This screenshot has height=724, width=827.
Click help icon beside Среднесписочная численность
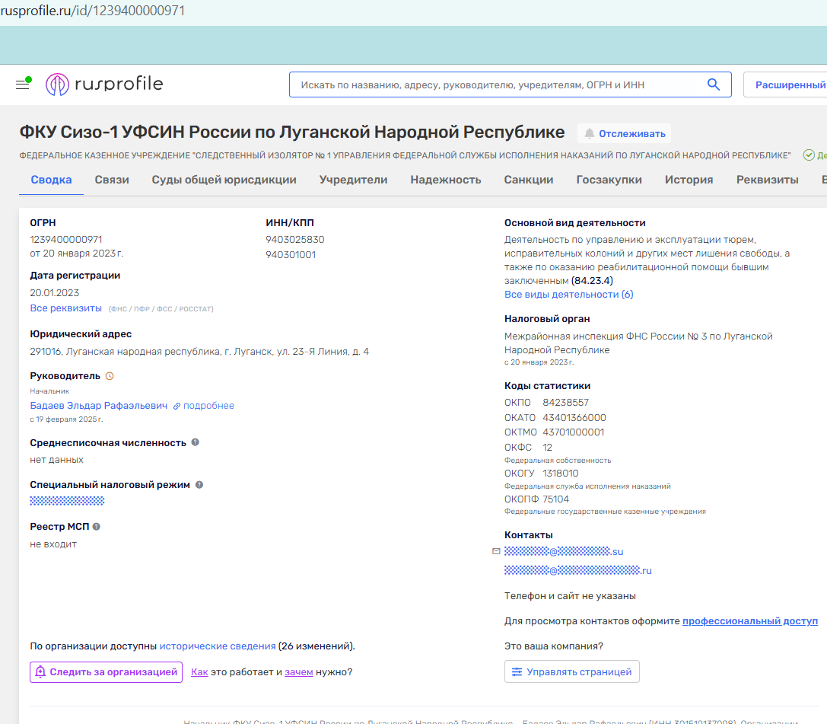tap(195, 442)
